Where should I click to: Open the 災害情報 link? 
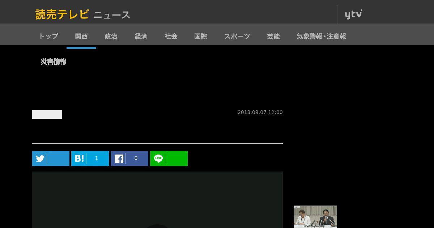pos(54,62)
